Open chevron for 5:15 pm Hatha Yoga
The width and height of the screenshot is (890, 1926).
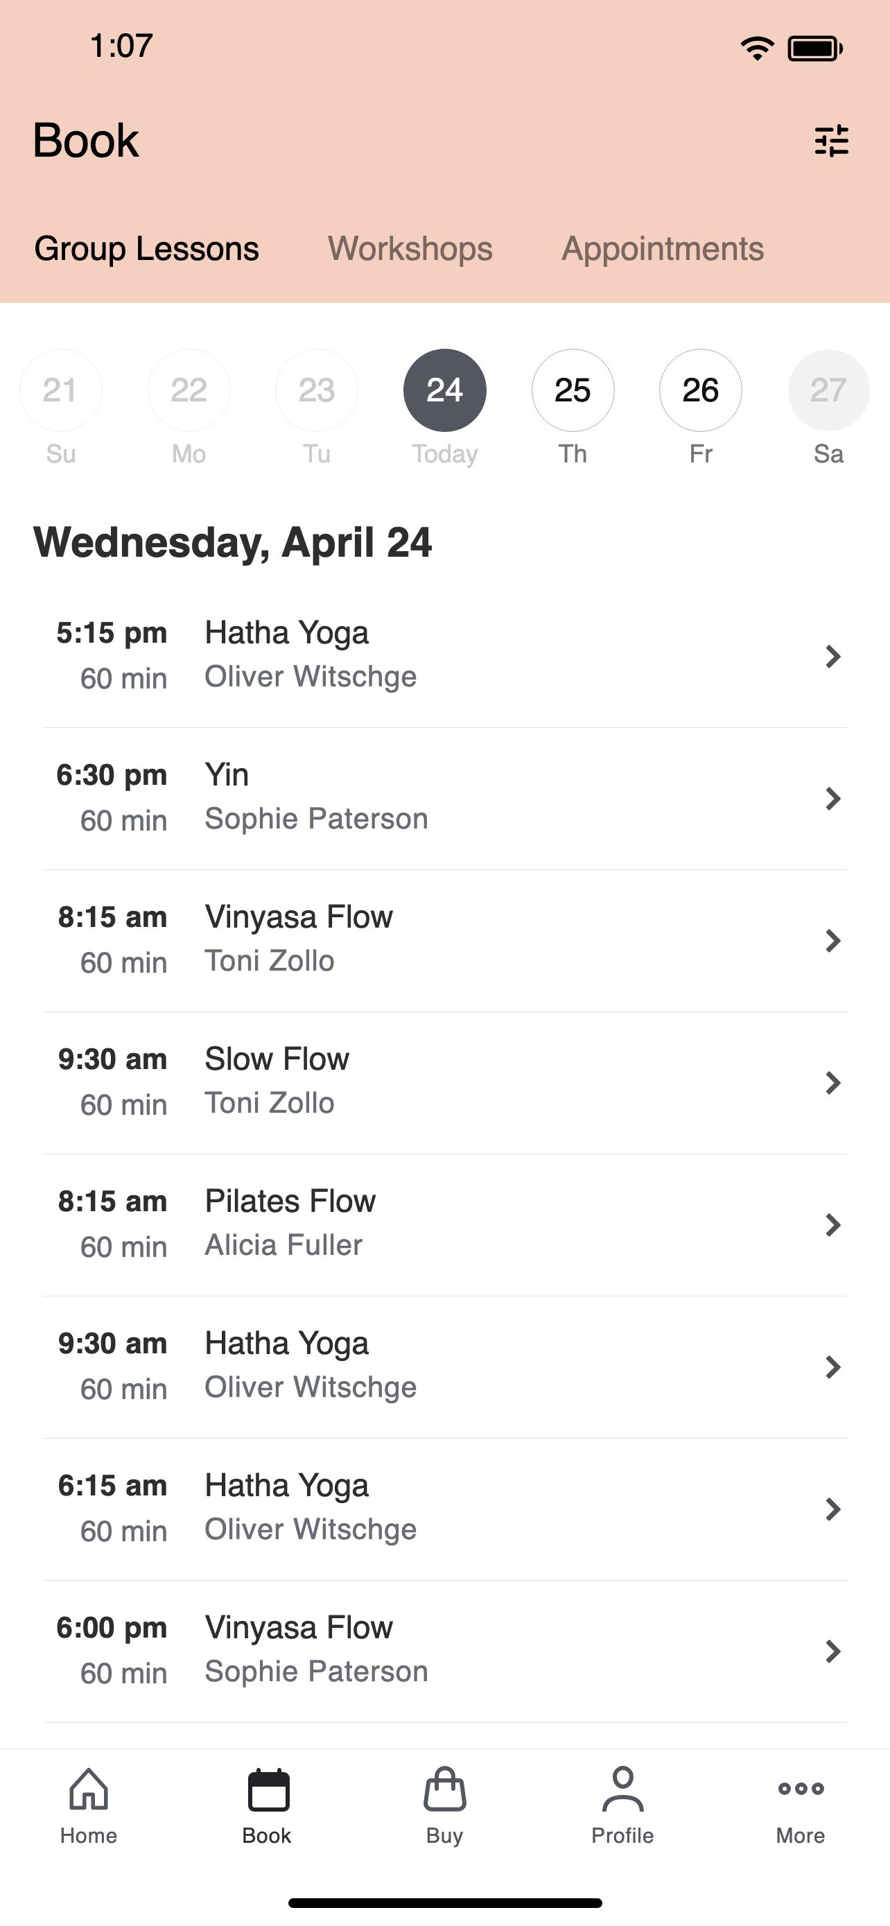832,656
